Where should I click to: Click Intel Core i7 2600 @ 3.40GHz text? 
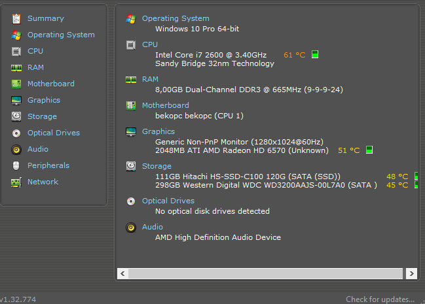211,55
